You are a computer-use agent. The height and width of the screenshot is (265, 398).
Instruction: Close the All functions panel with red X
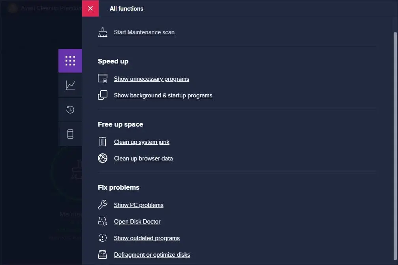point(90,8)
